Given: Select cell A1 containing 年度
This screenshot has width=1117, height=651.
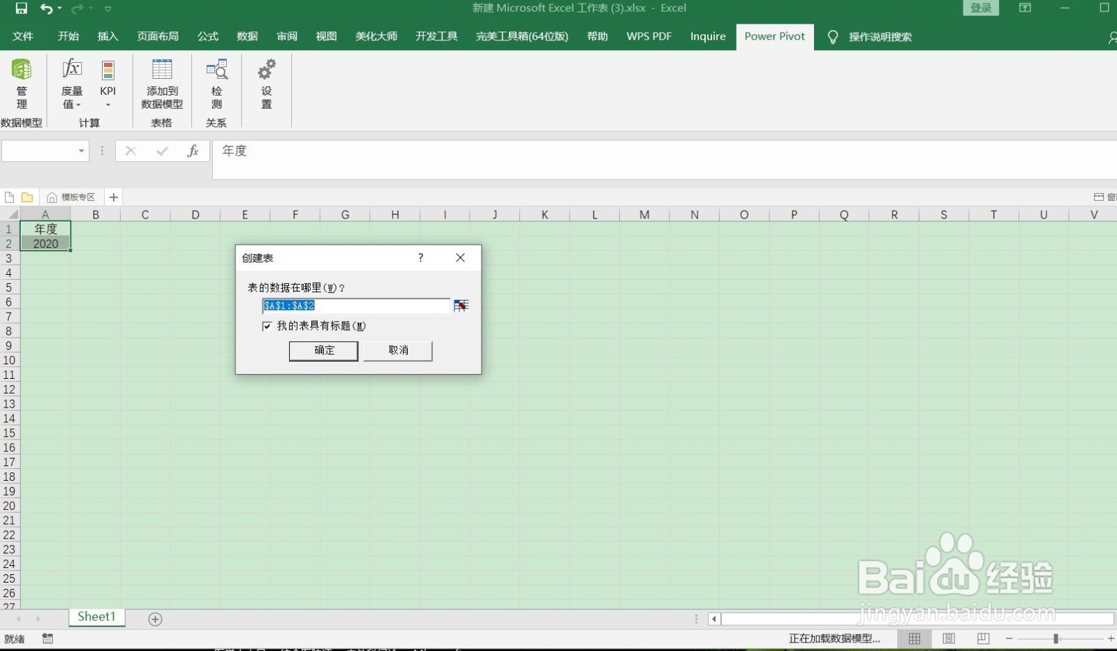Looking at the screenshot, I should point(45,229).
